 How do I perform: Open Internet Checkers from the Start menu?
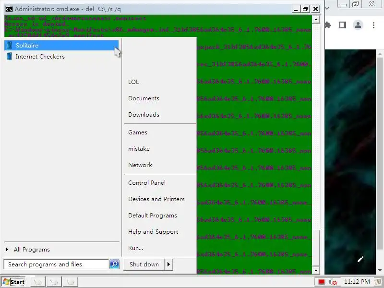[x=61, y=56]
